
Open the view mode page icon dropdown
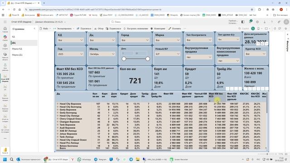(267, 29)
